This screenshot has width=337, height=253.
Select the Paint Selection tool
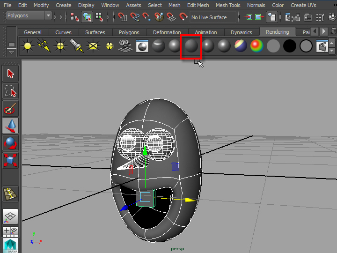(x=10, y=109)
